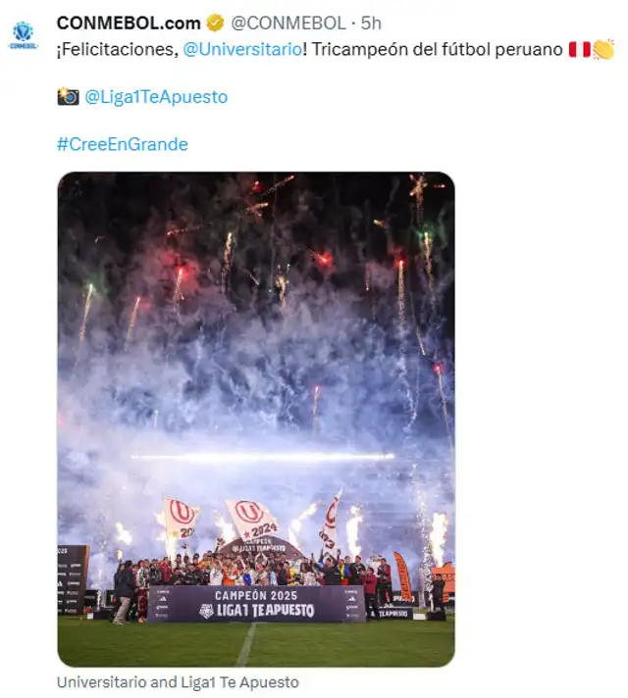Click the CONMEBOL profile avatar
Screen dimensions: 628x698
(x=23, y=35)
